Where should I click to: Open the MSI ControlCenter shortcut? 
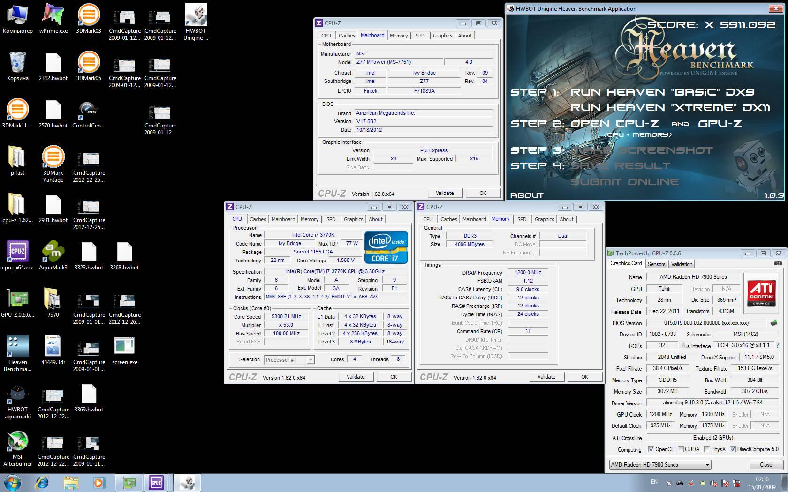(x=89, y=113)
